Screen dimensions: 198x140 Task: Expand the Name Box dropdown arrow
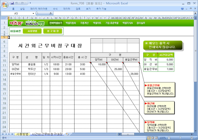33,13
